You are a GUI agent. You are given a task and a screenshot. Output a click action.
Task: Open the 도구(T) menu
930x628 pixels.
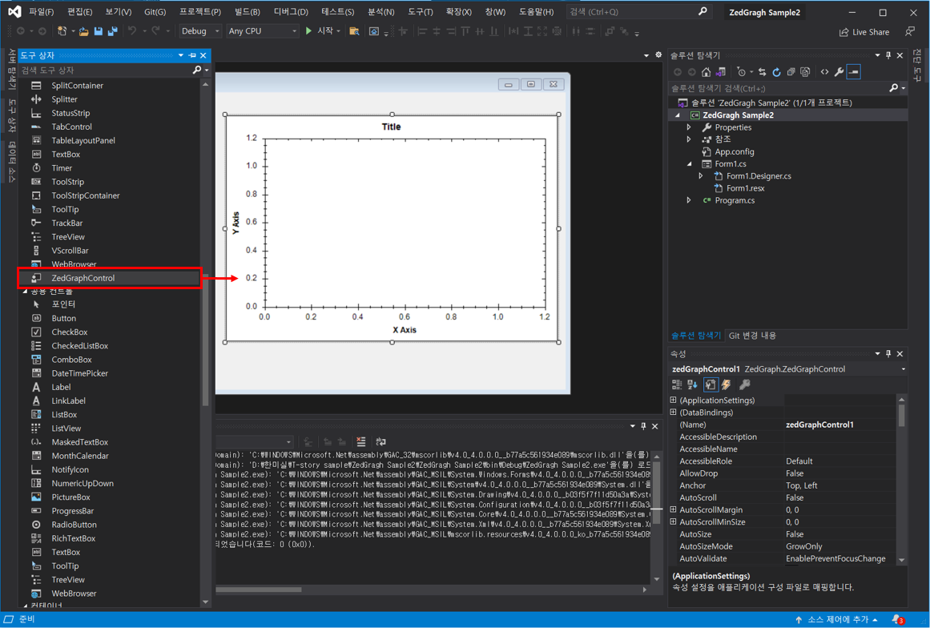[421, 12]
